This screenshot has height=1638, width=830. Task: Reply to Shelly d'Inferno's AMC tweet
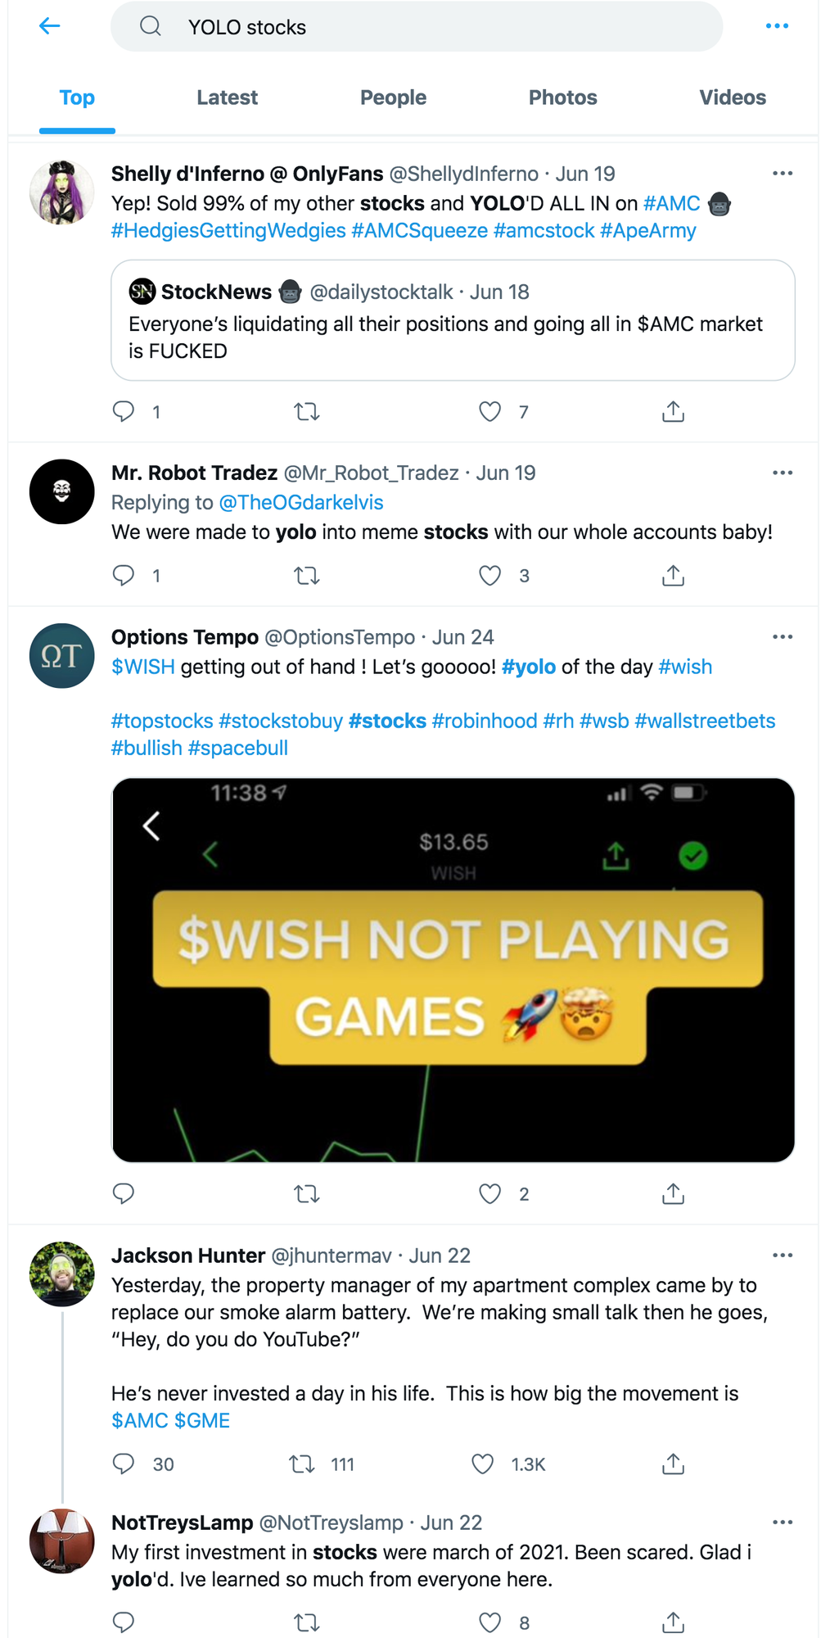click(124, 412)
